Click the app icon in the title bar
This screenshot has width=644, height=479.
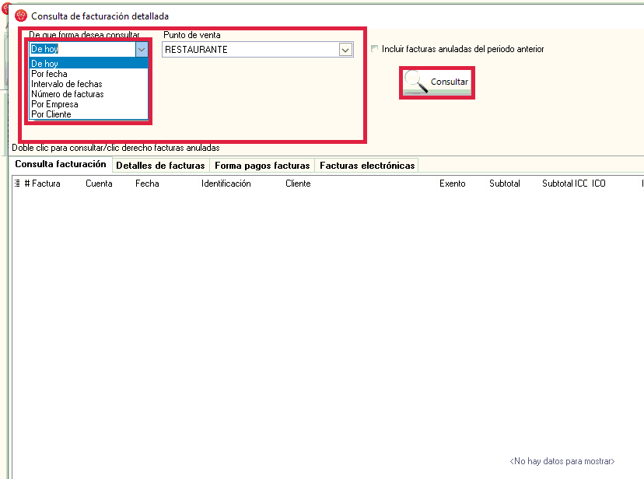pyautogui.click(x=21, y=16)
